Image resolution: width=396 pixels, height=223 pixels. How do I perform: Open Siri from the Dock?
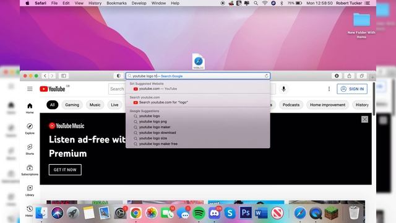pos(58,213)
